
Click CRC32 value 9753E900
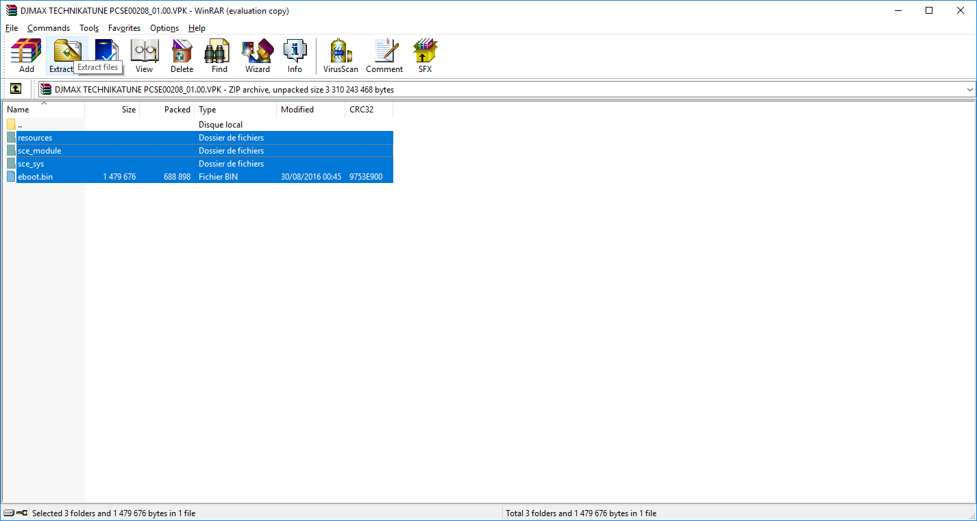pos(366,177)
